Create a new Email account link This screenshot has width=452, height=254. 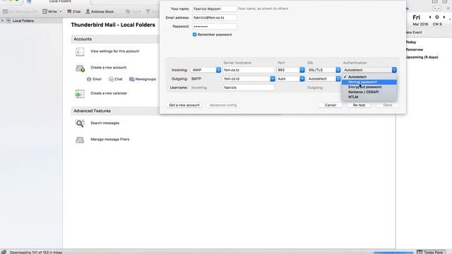tap(97, 79)
